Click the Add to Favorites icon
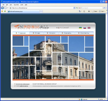This screenshot has height=101, width=108. click(x=5, y=11)
